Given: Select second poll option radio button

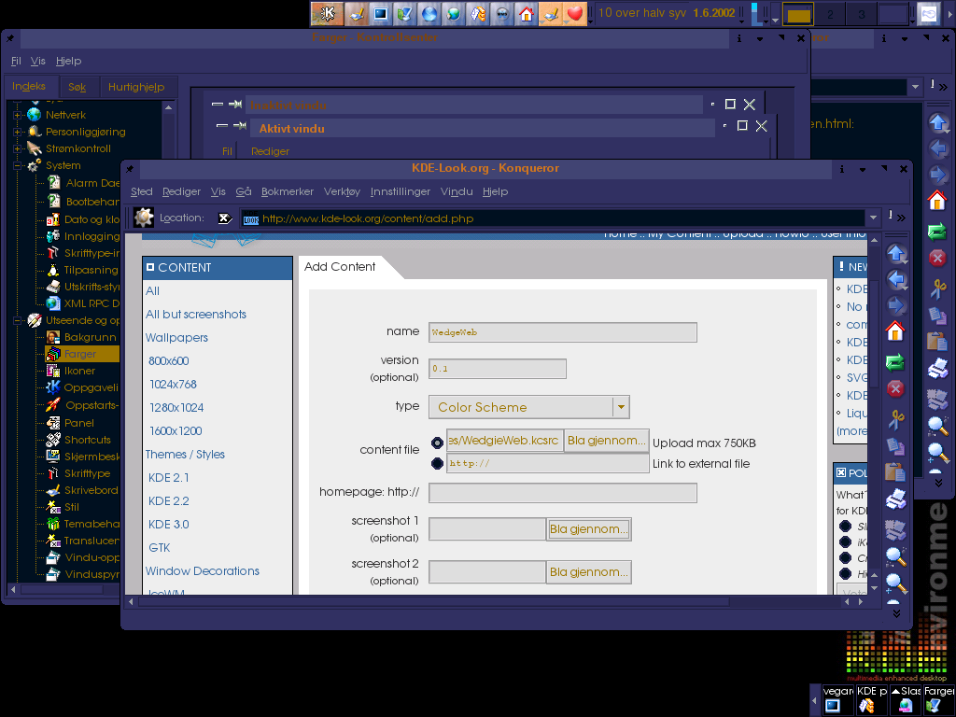Looking at the screenshot, I should (845, 541).
